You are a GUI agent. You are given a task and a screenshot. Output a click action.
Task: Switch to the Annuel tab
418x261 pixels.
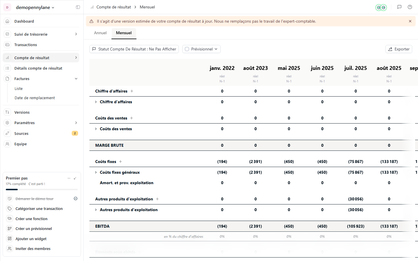pyautogui.click(x=100, y=33)
